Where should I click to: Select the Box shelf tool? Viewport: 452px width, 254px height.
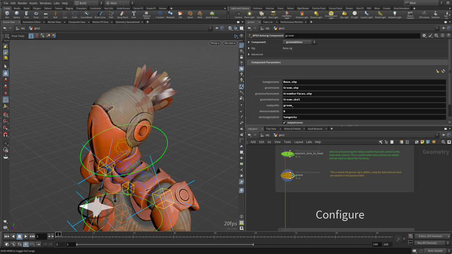click(7, 15)
